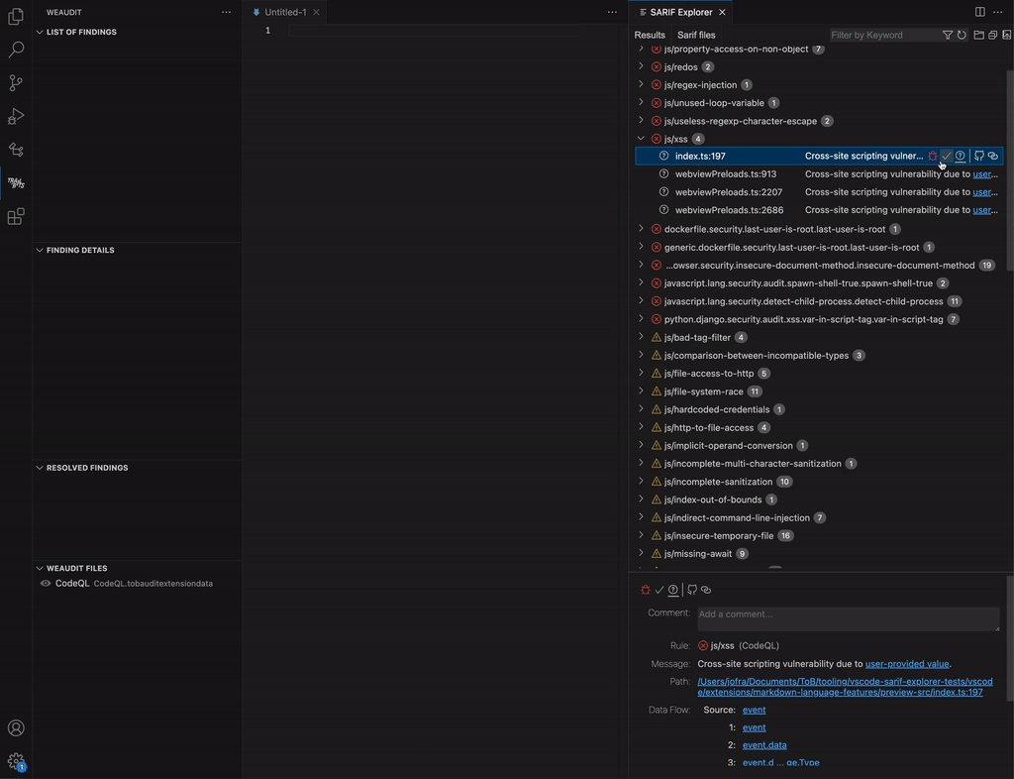Collapse the List of Findings section
The width and height of the screenshot is (1014, 779).
40,32
